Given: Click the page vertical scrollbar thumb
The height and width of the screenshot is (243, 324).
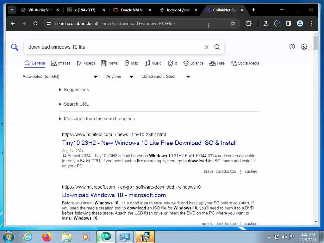Looking at the screenshot, I should pos(315,43).
